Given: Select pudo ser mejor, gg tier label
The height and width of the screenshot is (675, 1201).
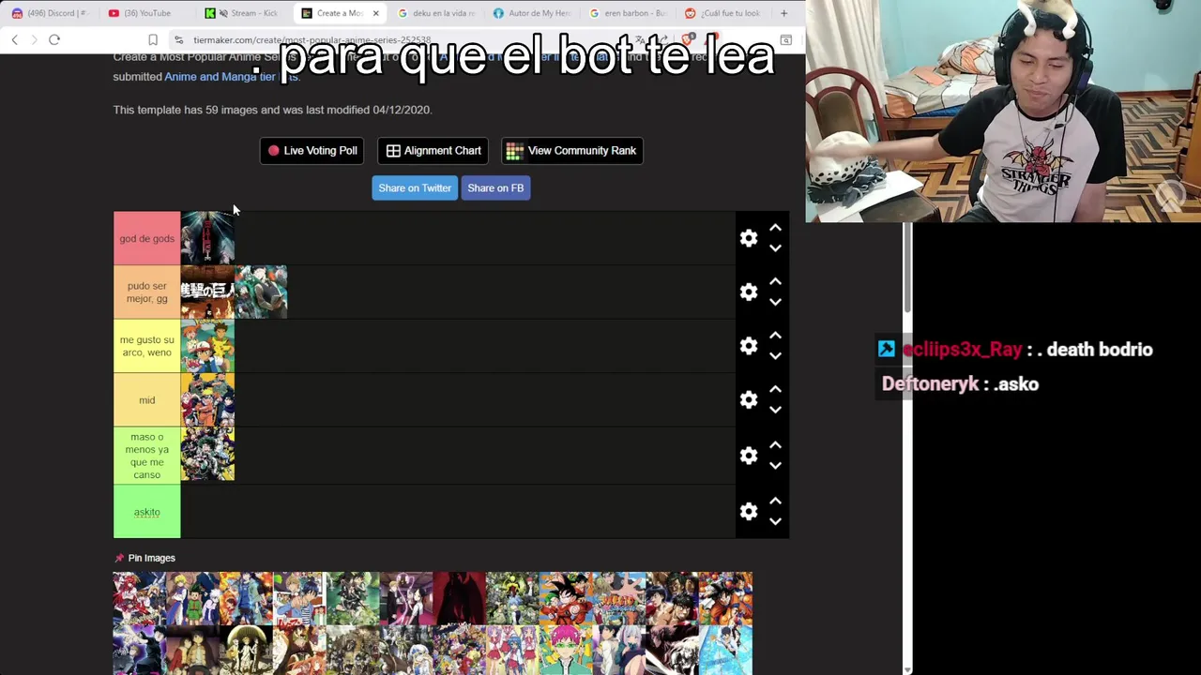Looking at the screenshot, I should coord(146,292).
